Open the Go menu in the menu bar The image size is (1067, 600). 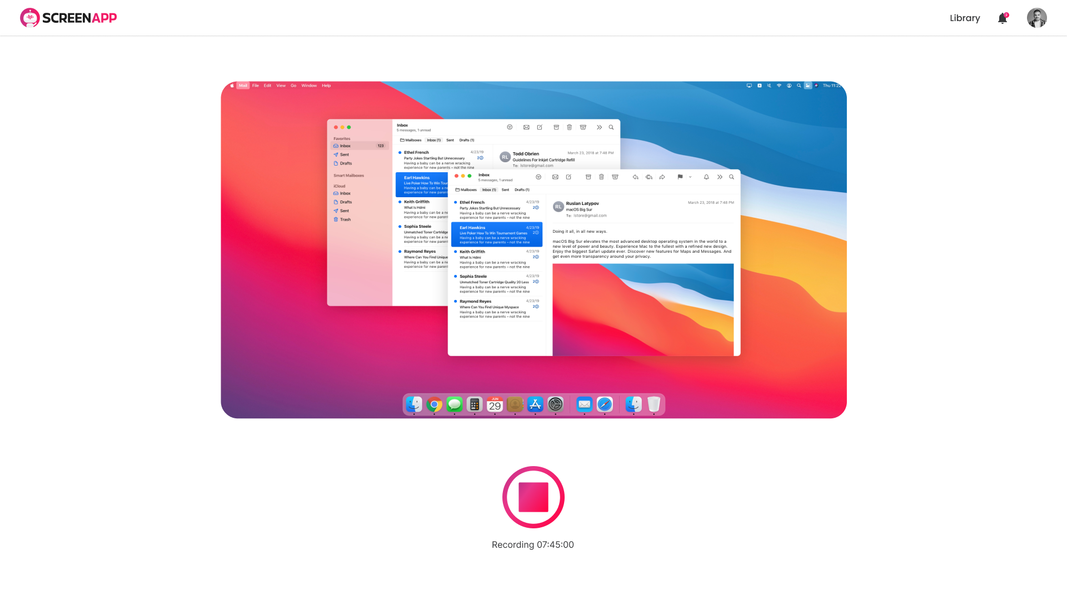tap(293, 86)
